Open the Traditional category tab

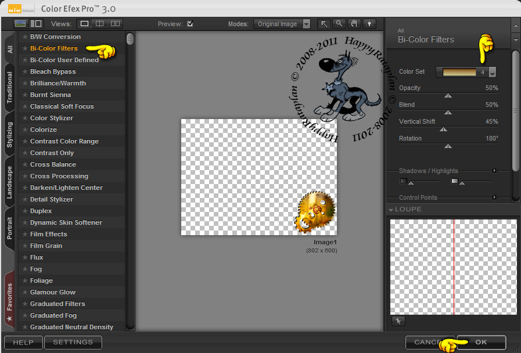(10, 87)
